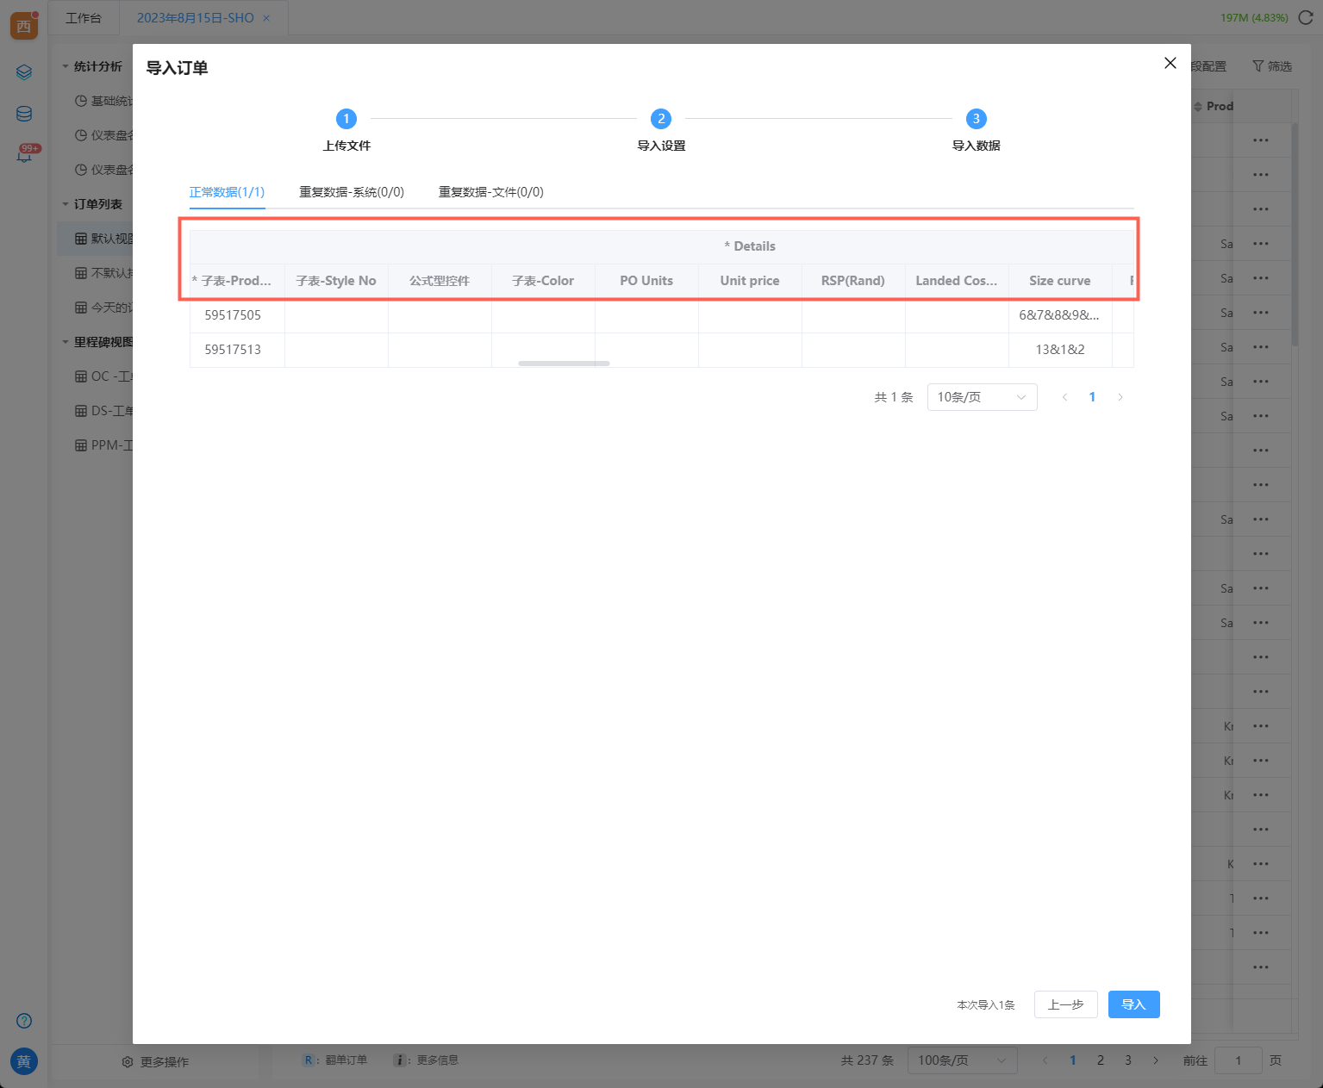Click the horizontal table scrollbar
The image size is (1323, 1088).
(x=564, y=364)
